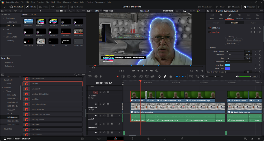Open the Fairlight audio page
264x141 pixels.
tap(165, 139)
